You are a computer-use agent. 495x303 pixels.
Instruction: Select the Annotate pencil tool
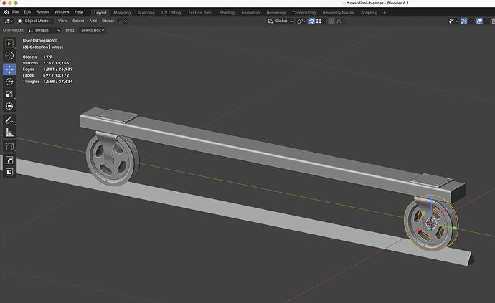[9, 120]
